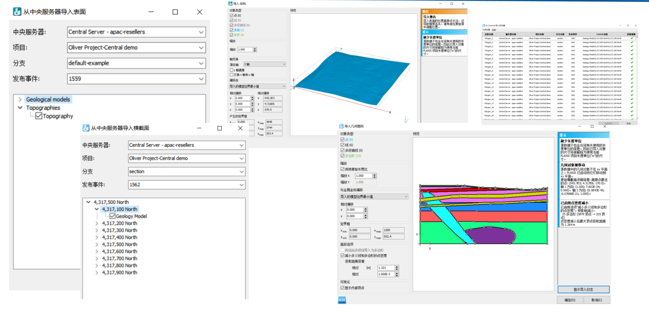The width and height of the screenshot is (649, 314).
Task: Click the 导入 结构 dialog title icon
Action: pyautogui.click(x=230, y=4)
